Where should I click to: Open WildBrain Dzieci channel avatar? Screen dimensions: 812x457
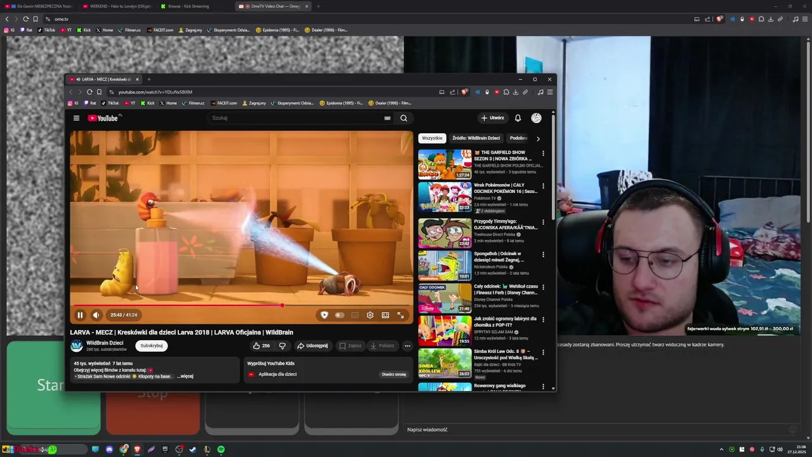(x=77, y=346)
